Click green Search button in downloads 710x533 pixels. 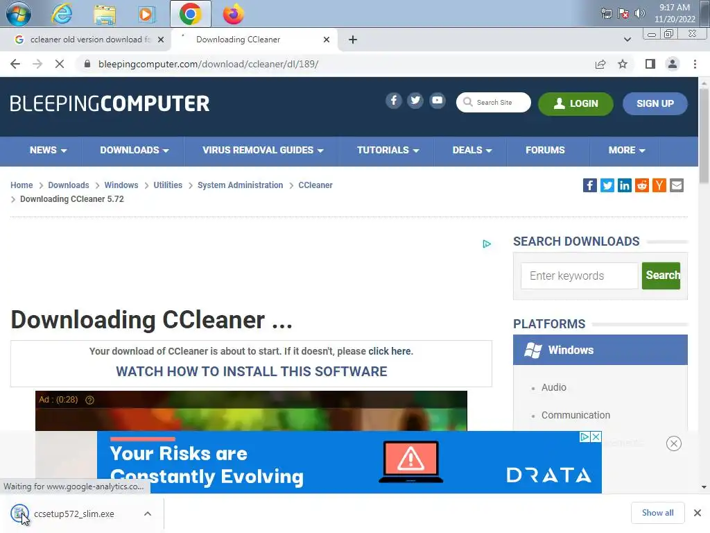tap(661, 276)
